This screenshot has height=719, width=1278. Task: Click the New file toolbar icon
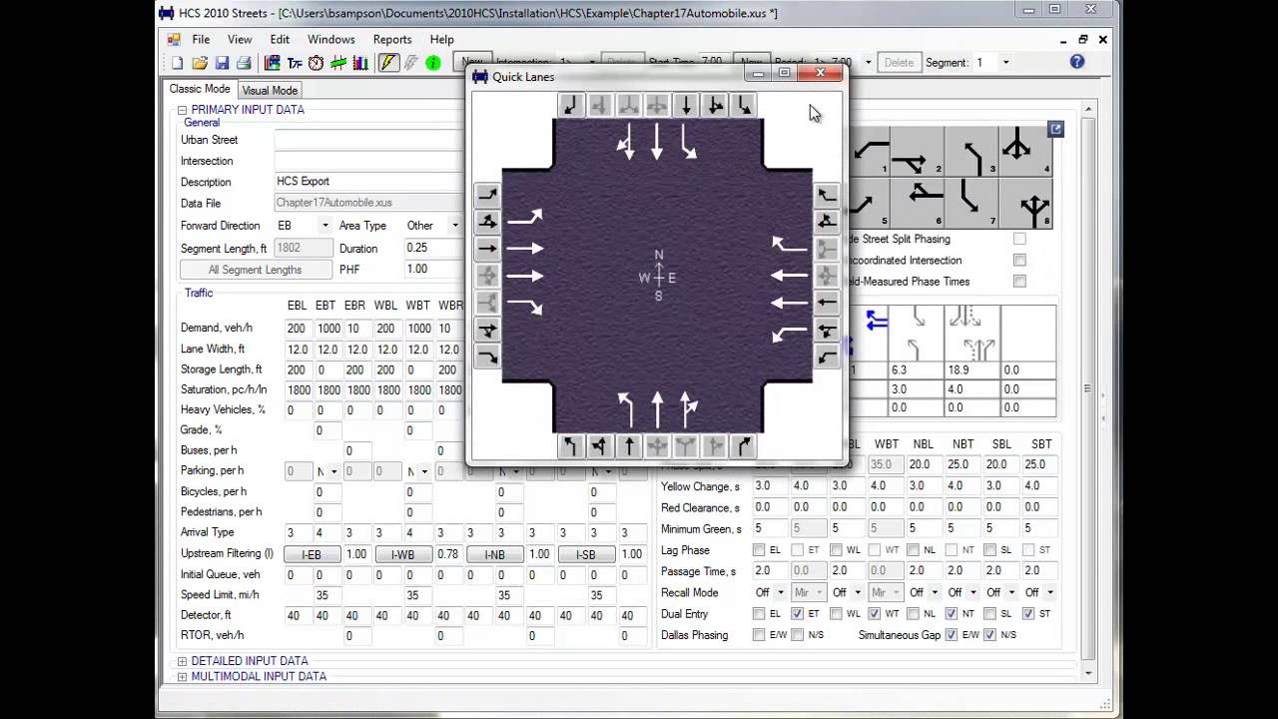[177, 63]
